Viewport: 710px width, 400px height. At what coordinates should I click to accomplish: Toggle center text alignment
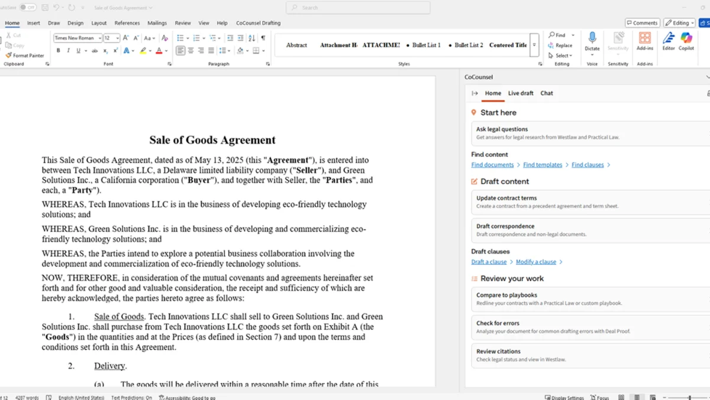(x=191, y=50)
